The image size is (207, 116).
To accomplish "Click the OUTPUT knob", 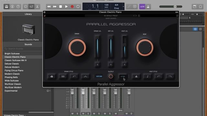I will tap(111, 76).
